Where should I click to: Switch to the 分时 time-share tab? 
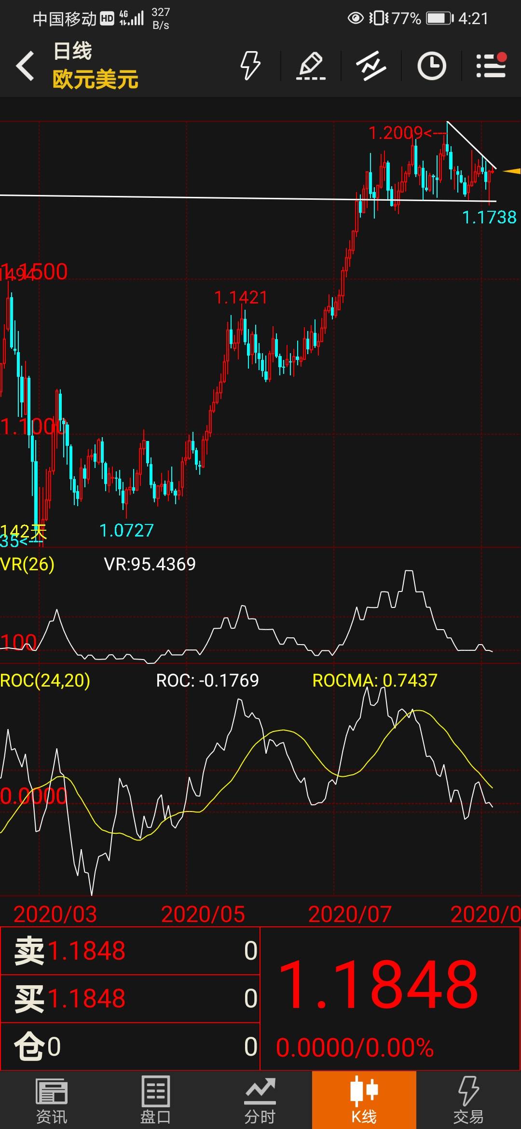point(260,1100)
